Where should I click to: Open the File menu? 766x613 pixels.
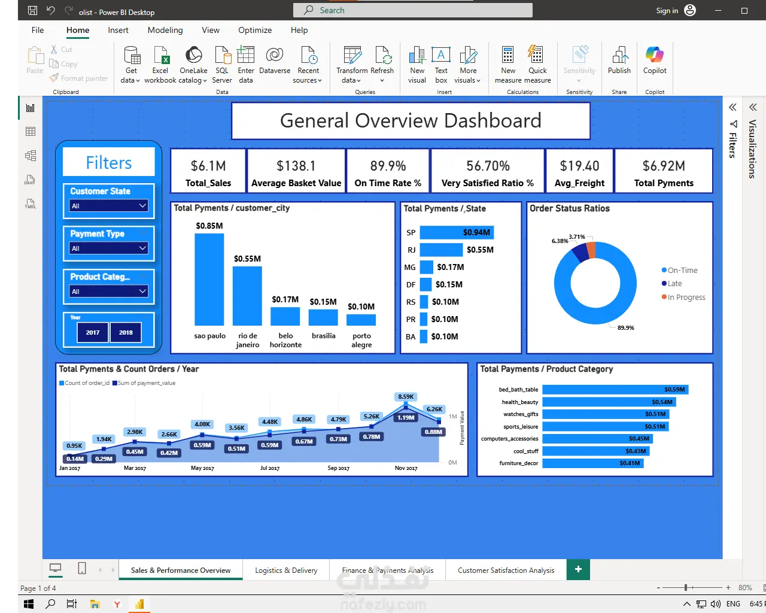(38, 30)
